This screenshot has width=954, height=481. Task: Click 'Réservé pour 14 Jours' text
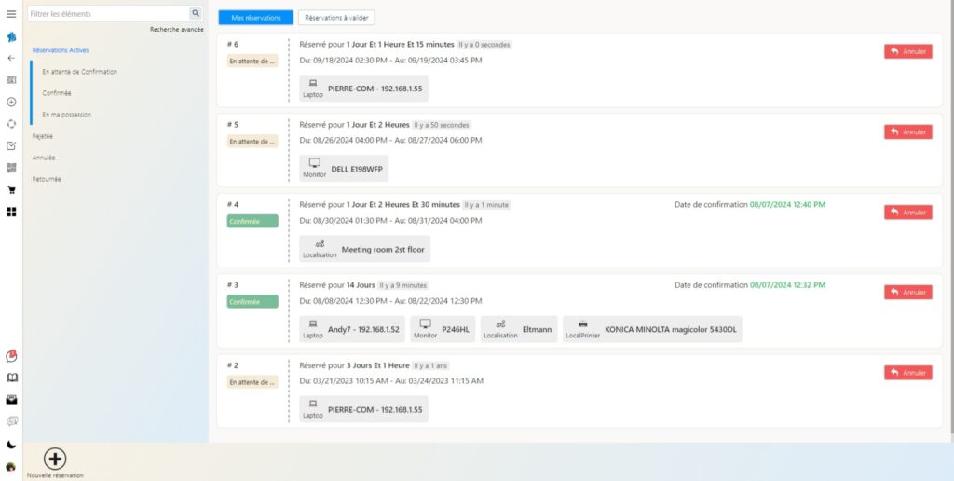[x=337, y=285]
